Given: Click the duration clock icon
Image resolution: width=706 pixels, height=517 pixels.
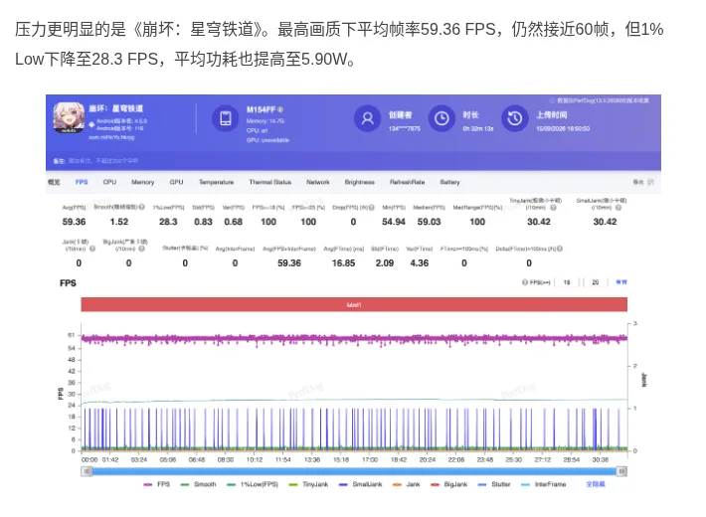Looking at the screenshot, I should point(441,118).
